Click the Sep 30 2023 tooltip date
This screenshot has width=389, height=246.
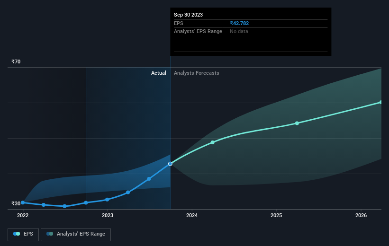point(188,15)
